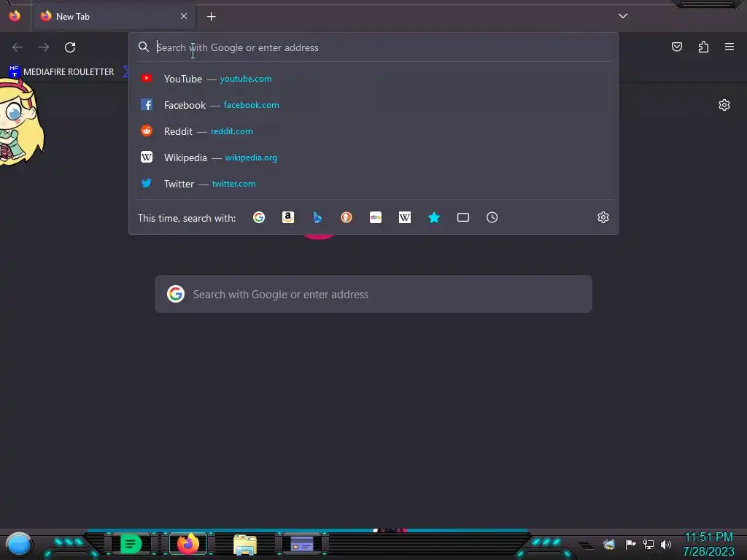Search this time with eBay icon
Image resolution: width=747 pixels, height=560 pixels.
pyautogui.click(x=376, y=217)
